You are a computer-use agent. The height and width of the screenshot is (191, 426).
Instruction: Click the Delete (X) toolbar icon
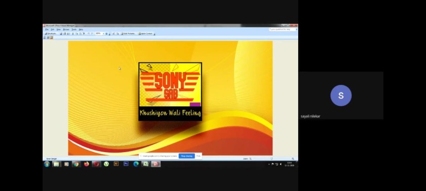pyautogui.click(x=84, y=33)
